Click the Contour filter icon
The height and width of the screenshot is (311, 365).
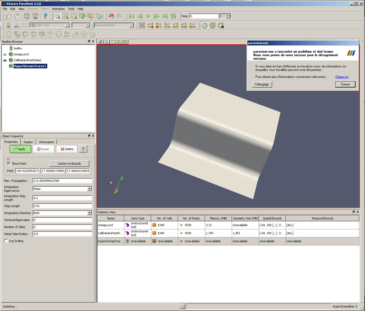click(x=17, y=34)
